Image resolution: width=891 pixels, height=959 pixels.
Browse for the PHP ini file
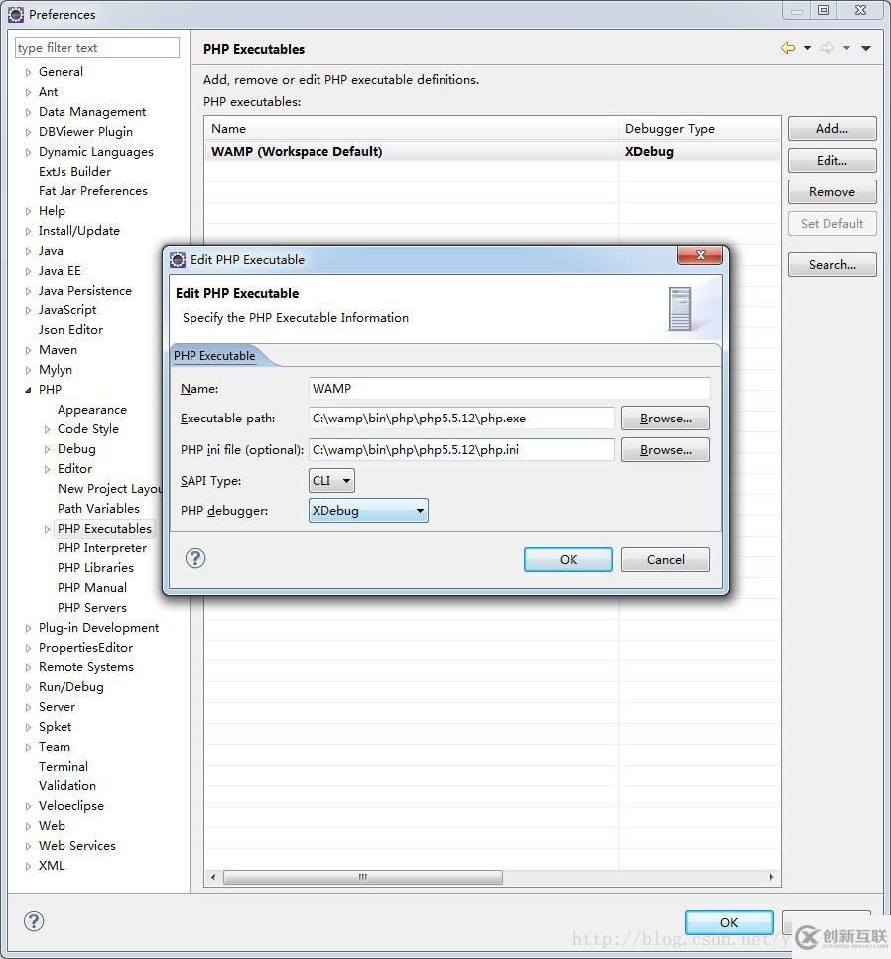click(665, 450)
